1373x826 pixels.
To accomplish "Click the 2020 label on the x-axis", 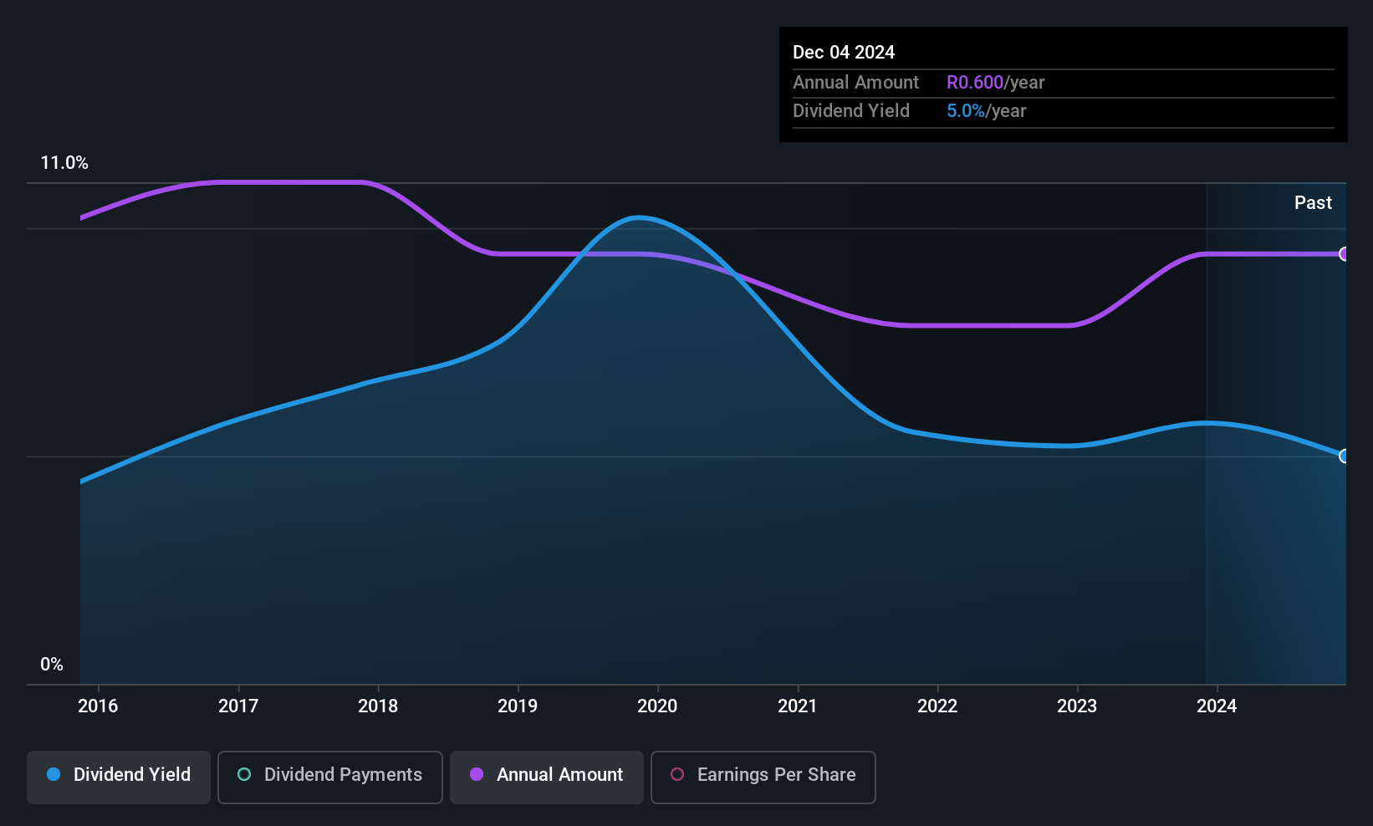I will (x=657, y=706).
